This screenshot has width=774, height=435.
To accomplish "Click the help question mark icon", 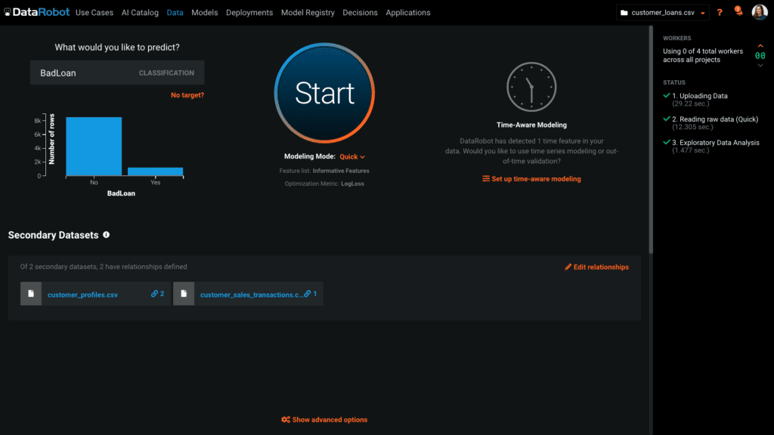I will [720, 12].
